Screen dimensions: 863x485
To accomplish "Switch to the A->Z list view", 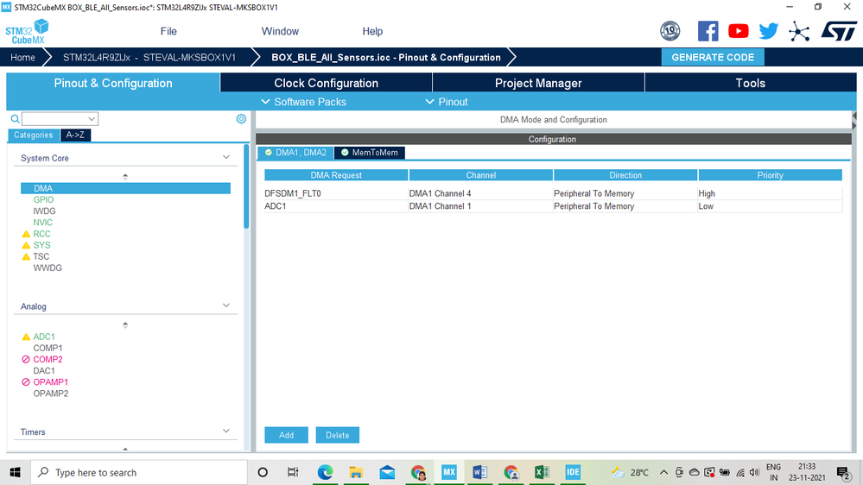I will 75,135.
